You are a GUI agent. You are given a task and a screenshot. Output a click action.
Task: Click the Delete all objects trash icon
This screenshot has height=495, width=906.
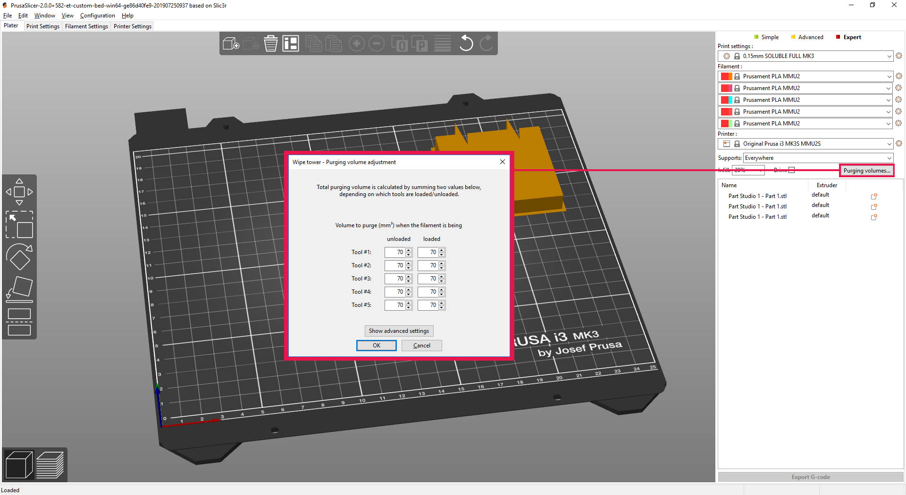[x=270, y=43]
